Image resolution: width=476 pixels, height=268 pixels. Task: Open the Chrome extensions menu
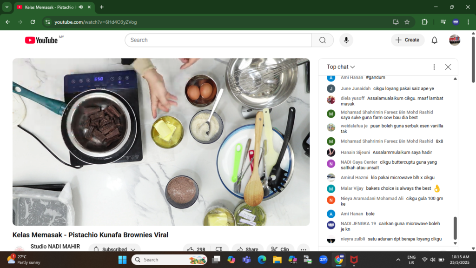[x=424, y=22]
